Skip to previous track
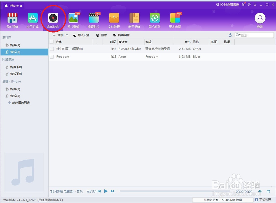 pyautogui.click(x=99, y=191)
